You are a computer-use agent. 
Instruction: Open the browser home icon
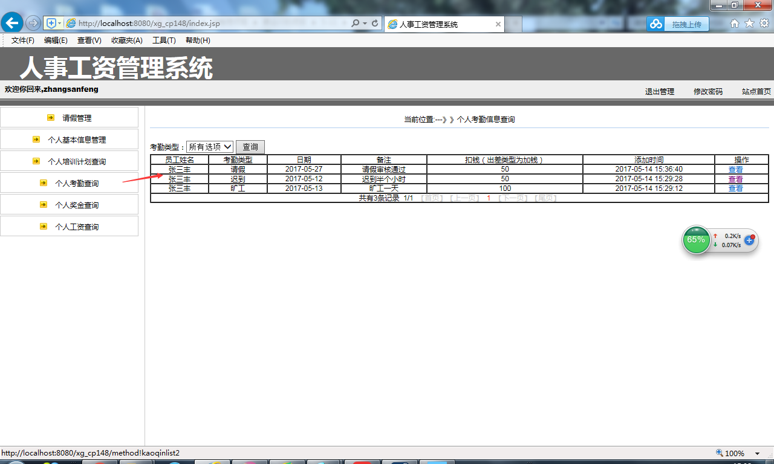735,23
